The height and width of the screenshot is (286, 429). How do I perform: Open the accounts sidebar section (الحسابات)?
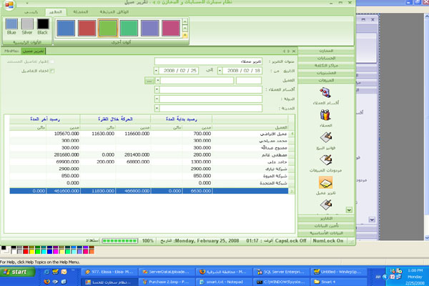point(326,59)
